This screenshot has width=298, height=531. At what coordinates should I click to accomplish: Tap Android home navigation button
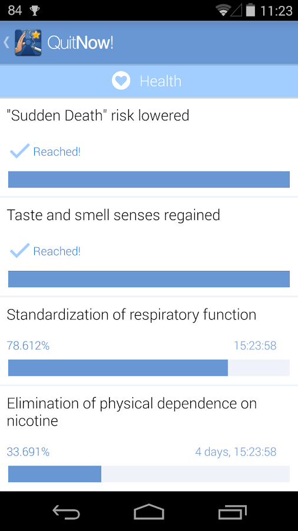click(x=149, y=512)
